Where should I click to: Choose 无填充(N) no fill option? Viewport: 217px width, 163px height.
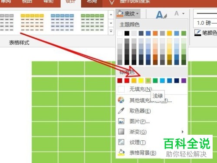151,89
